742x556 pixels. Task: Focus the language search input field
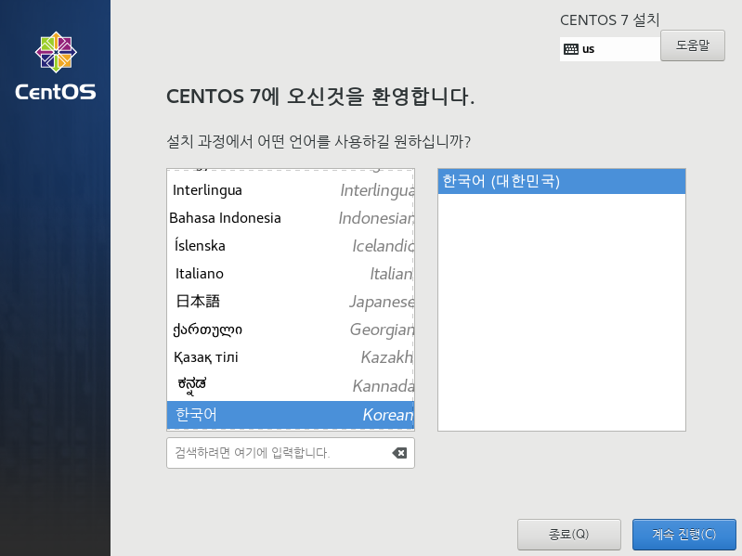[291, 453]
